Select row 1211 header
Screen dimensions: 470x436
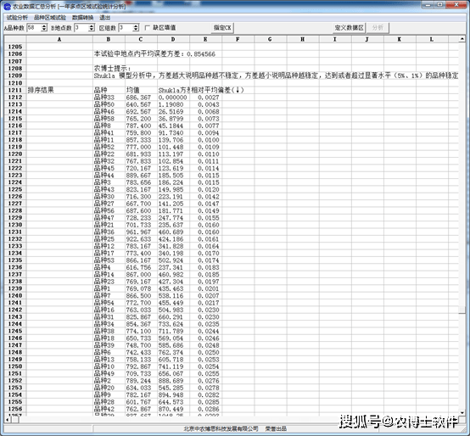(x=15, y=90)
